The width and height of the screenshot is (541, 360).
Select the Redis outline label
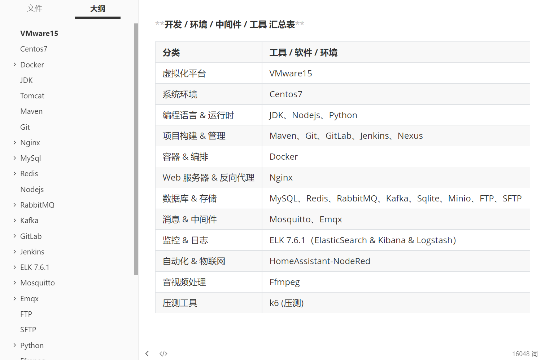tap(29, 173)
